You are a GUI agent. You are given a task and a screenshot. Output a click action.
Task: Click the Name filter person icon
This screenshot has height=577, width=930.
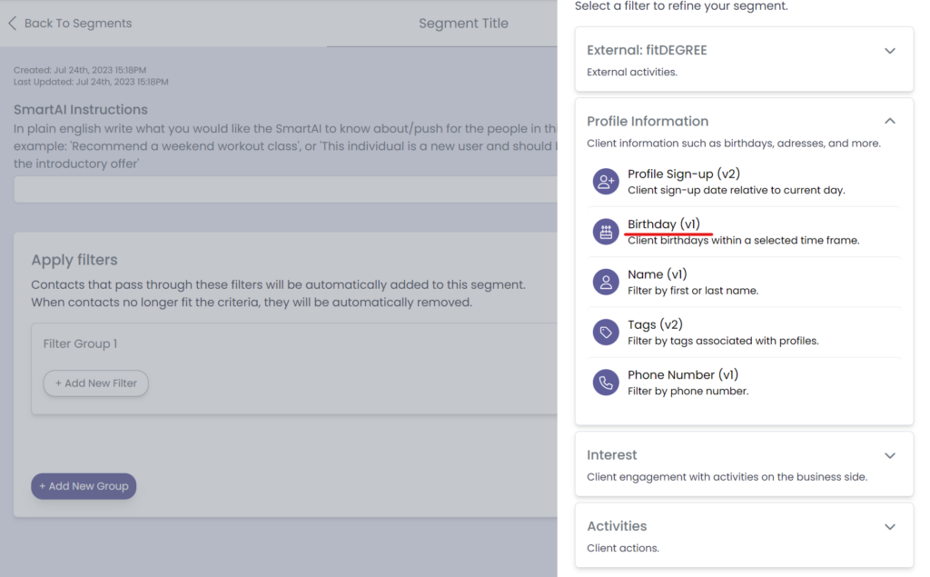(606, 282)
